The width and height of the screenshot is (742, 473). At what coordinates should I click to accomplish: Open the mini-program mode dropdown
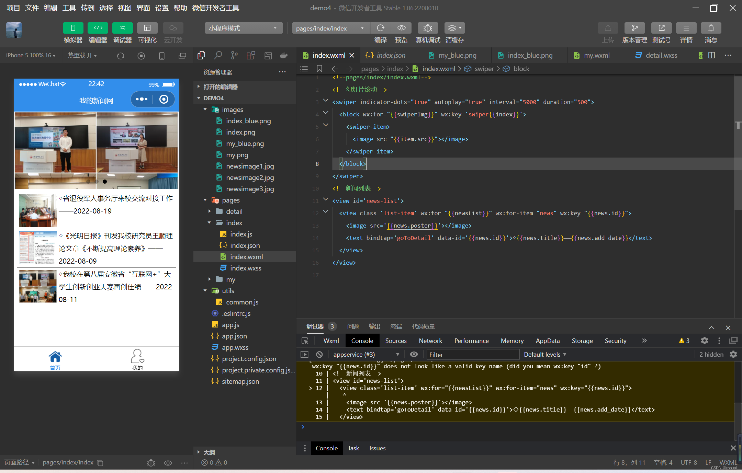[243, 28]
